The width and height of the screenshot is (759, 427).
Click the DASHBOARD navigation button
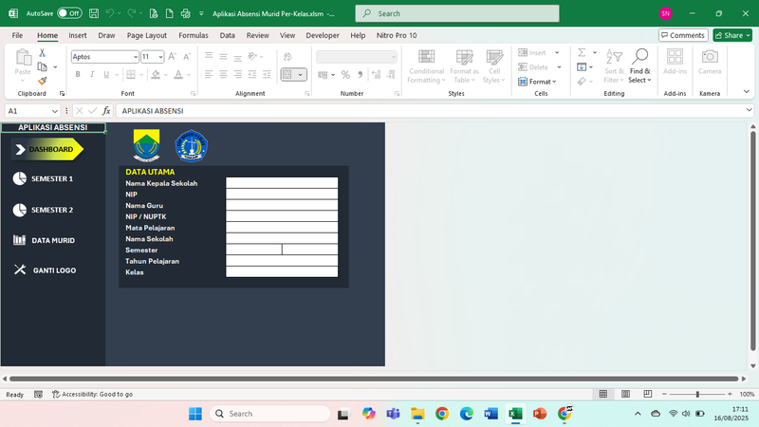[47, 149]
